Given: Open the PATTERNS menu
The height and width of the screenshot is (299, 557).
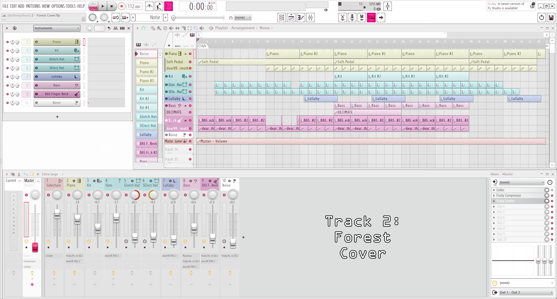Looking at the screenshot, I should (33, 6).
